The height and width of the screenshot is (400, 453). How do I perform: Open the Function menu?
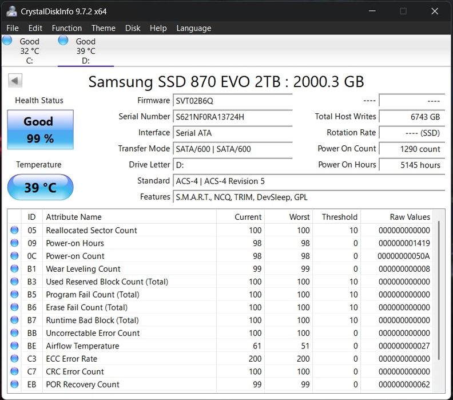click(67, 28)
